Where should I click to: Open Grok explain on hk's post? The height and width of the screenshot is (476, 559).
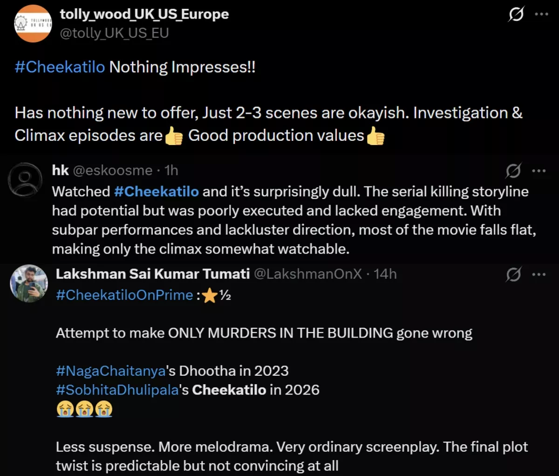[513, 171]
